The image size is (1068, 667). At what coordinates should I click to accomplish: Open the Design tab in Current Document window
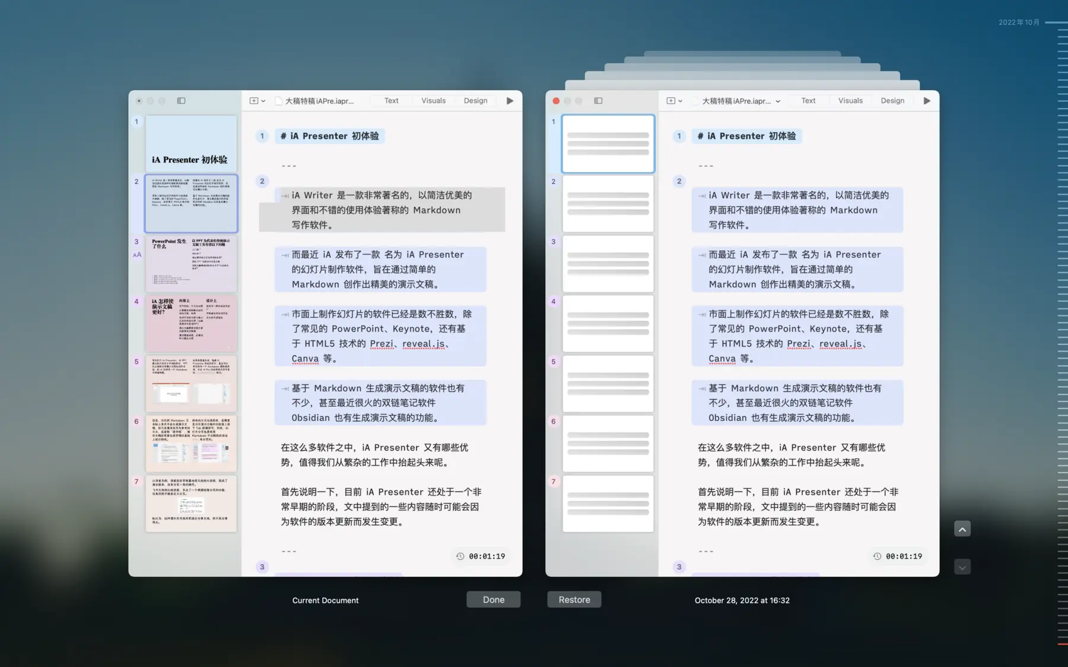pos(475,101)
